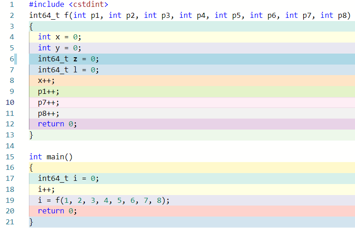Click line number 6 in the gutter
This screenshot has height=228, width=355.
[x=11, y=59]
